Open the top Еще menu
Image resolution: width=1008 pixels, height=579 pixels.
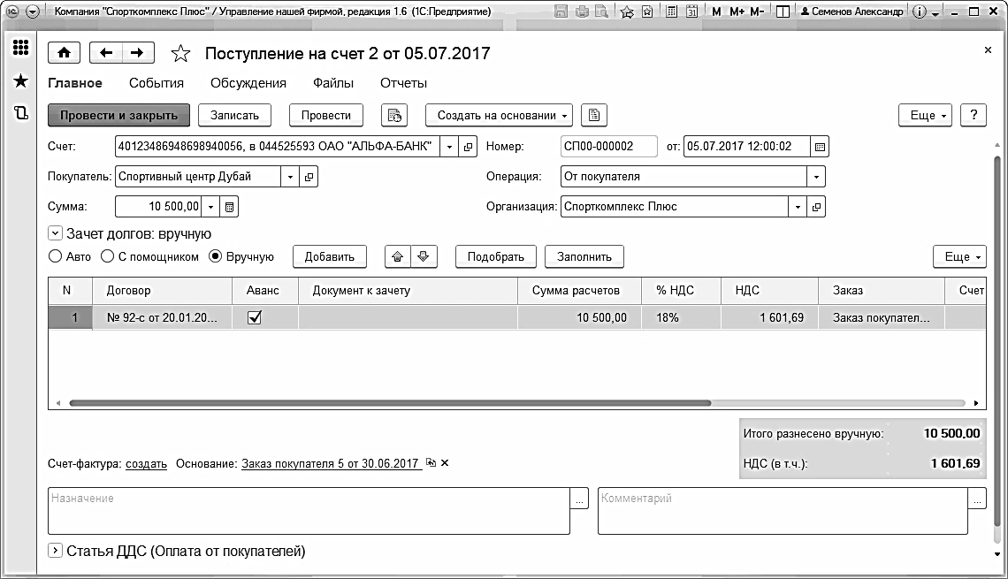tap(925, 116)
